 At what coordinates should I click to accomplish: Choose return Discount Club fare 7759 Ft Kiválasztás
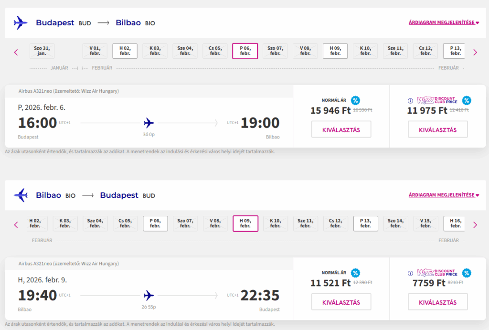click(x=437, y=302)
